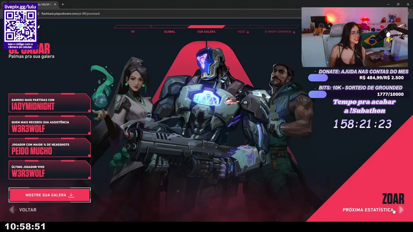Image resolution: width=413 pixels, height=232 pixels.
Task: Click the right arrow icon after PRÓXIMA ESTATÍSTICA
Action: coord(401,210)
